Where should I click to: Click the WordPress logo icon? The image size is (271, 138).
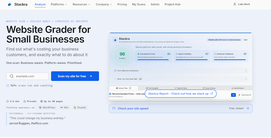pyautogui.click(x=40, y=107)
